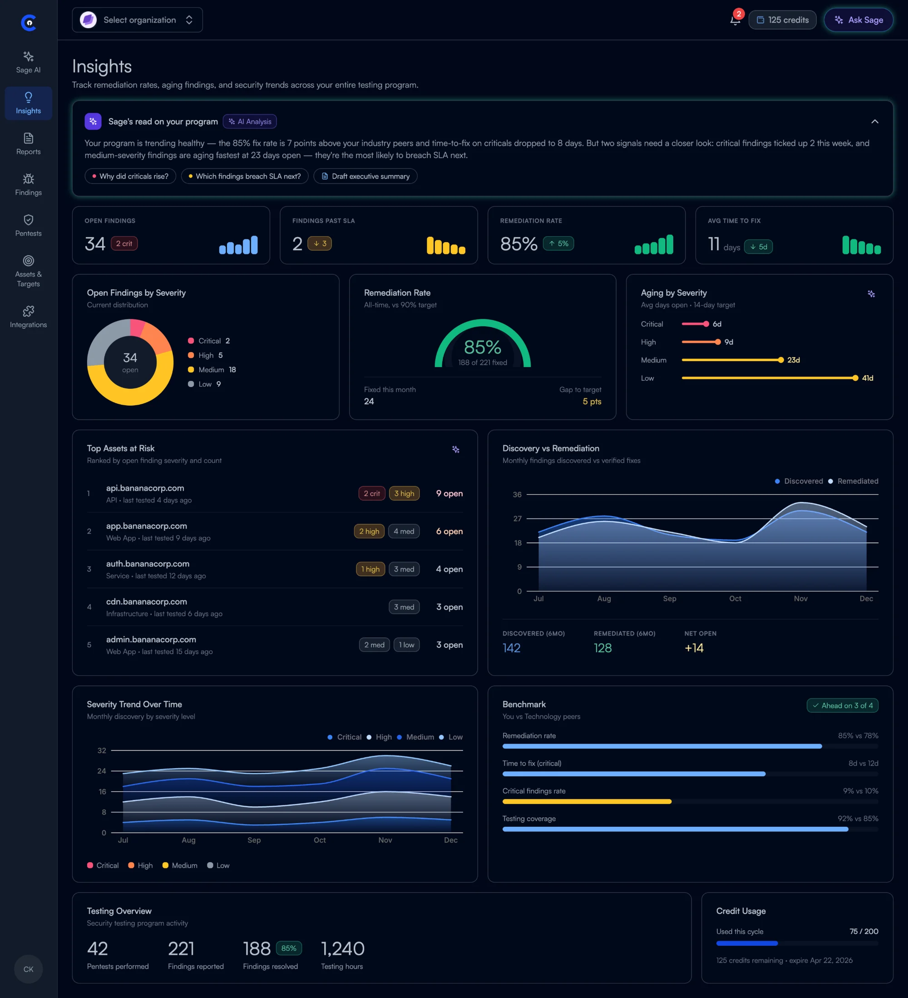Click the 'Ahead on 3 of 4' badge
The height and width of the screenshot is (998, 908).
coord(842,705)
